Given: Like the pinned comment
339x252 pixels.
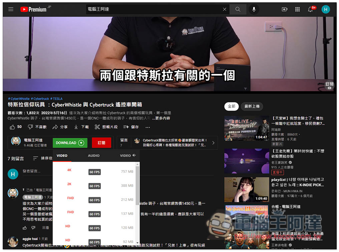Looking at the screenshot, I should coord(25,228).
